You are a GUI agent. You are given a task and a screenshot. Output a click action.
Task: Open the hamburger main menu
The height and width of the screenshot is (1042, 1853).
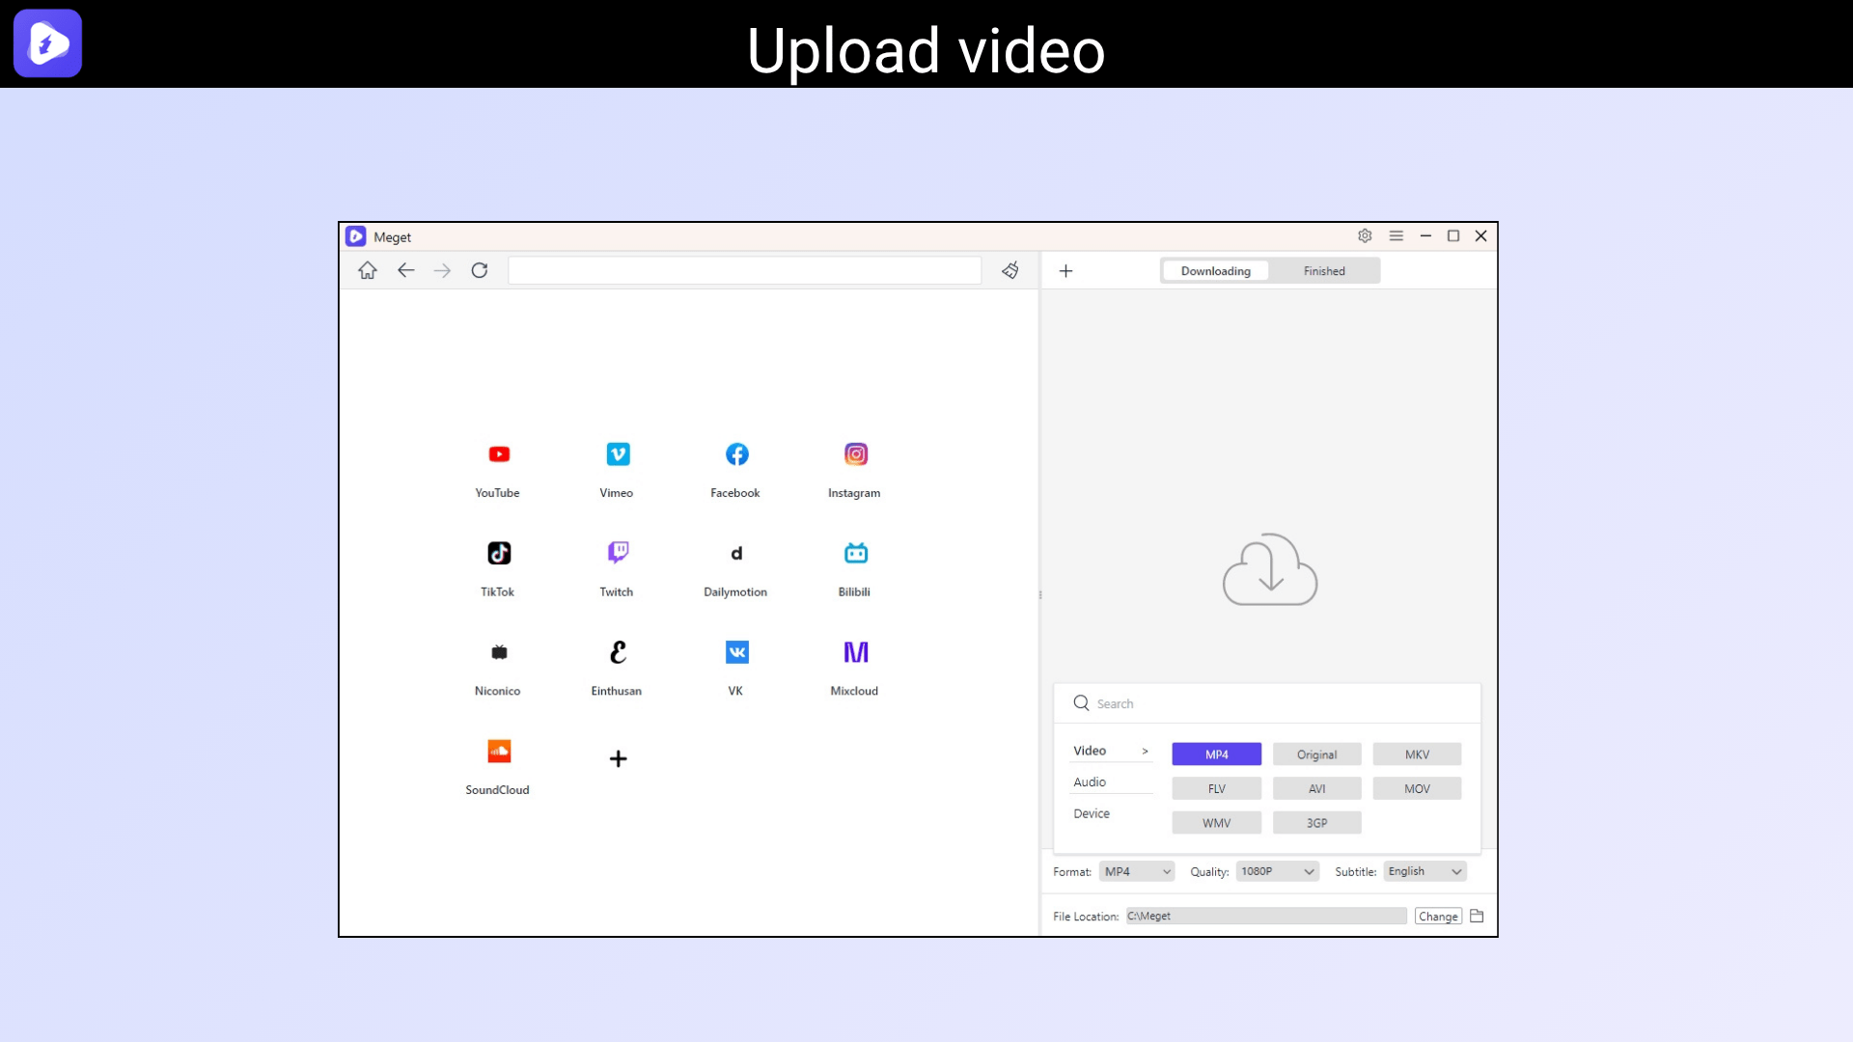tap(1396, 235)
